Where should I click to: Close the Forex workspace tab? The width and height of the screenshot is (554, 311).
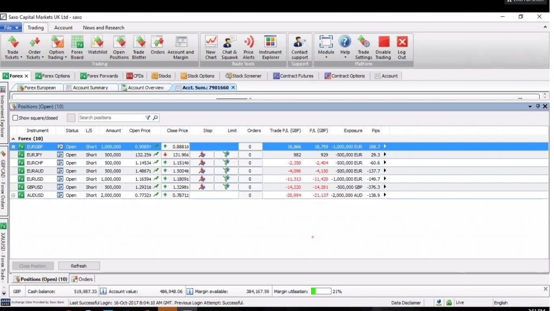(26, 76)
